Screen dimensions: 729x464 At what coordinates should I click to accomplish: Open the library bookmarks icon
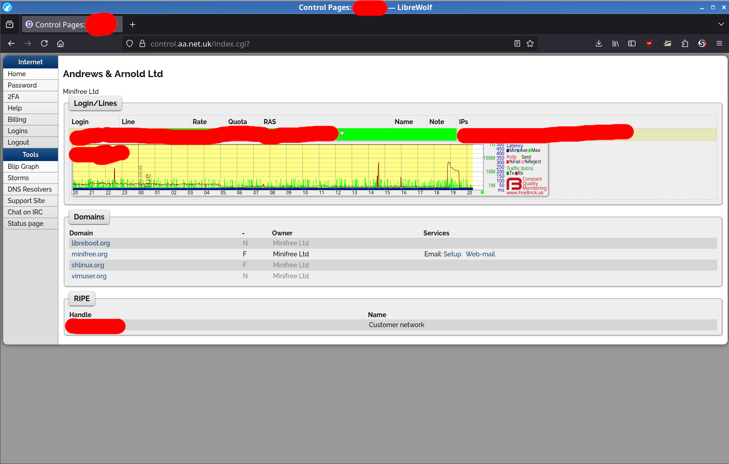tap(615, 44)
